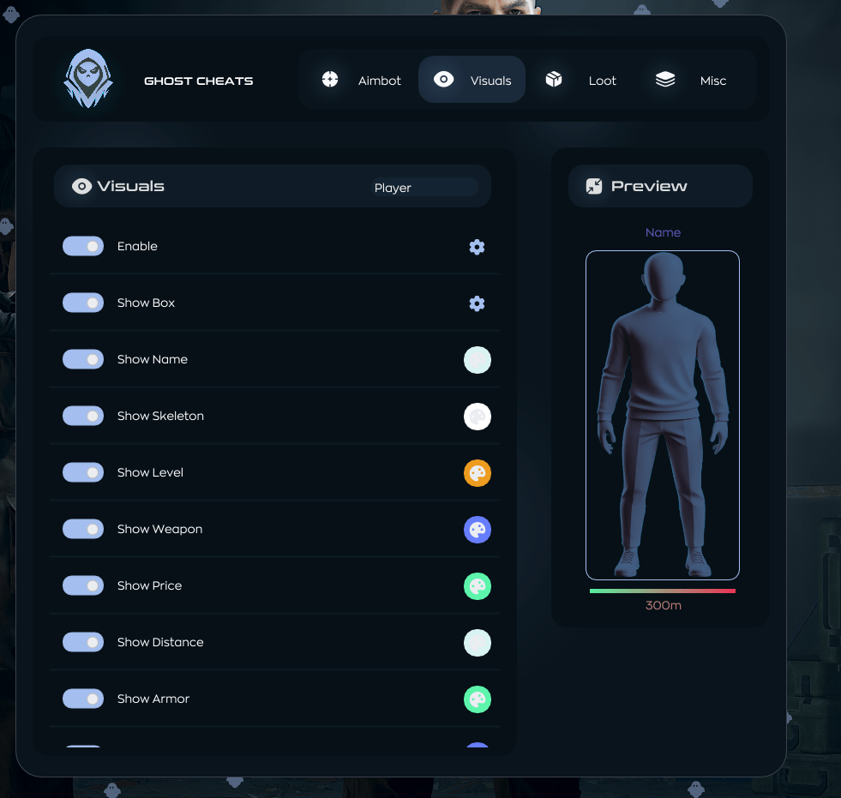Click the Preview panel header icon
841x798 pixels.
coord(594,186)
